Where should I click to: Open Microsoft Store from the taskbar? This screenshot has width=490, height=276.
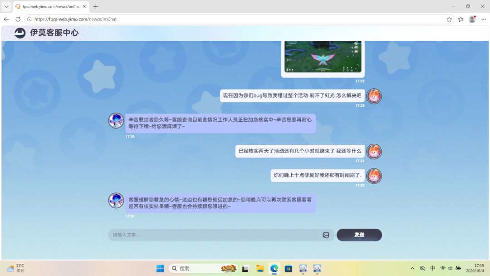[x=289, y=268]
